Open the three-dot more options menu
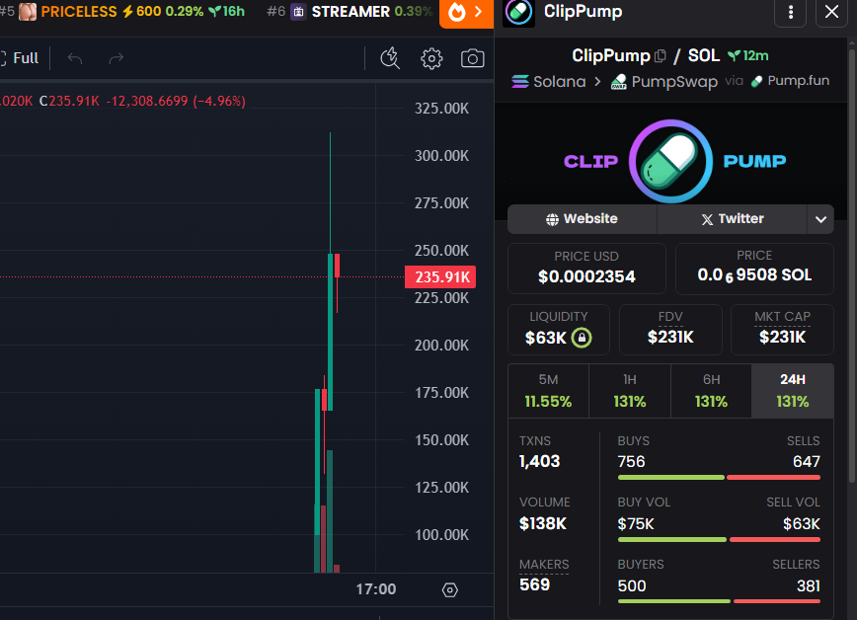857x620 pixels. tap(790, 12)
